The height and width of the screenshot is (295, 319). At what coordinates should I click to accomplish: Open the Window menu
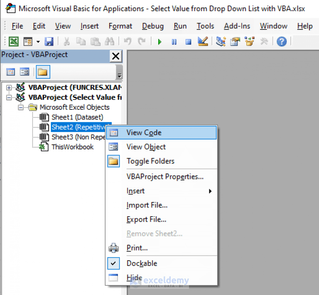coord(274,26)
